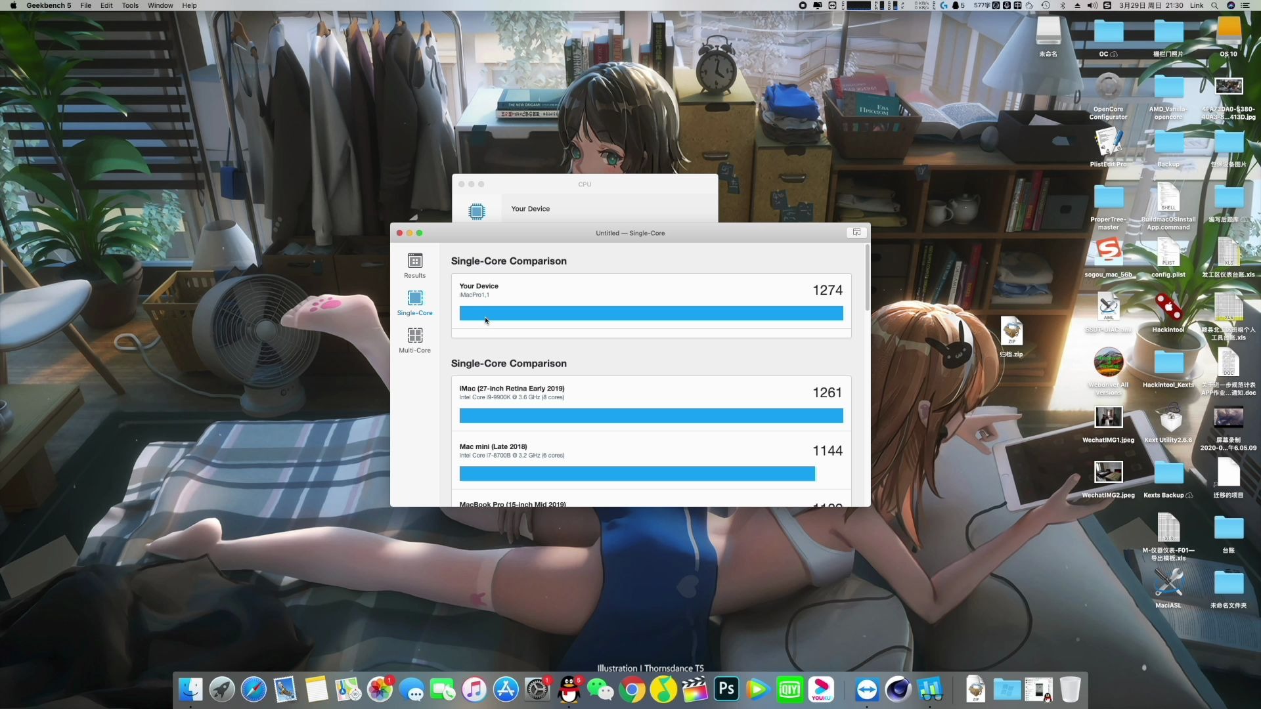Select config.plist file on desktop
This screenshot has height=709, width=1261.
pyautogui.click(x=1168, y=253)
